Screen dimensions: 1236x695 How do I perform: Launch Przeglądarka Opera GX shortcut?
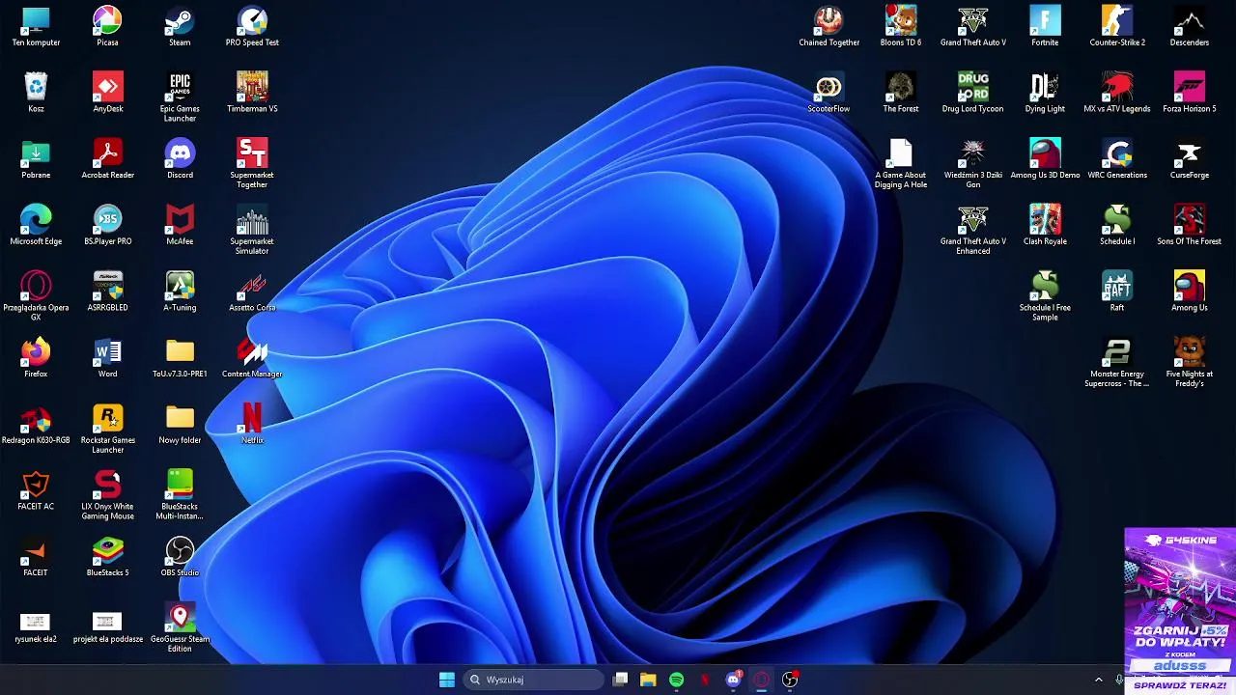36,295
